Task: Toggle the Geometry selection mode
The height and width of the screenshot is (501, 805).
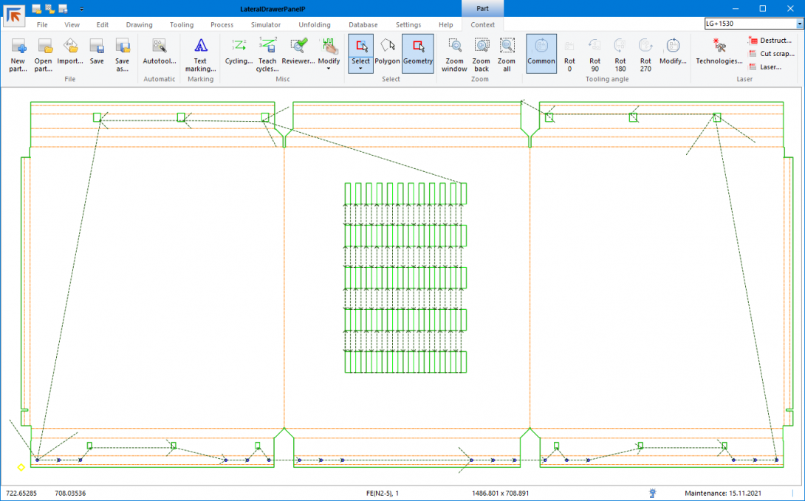Action: tap(418, 53)
